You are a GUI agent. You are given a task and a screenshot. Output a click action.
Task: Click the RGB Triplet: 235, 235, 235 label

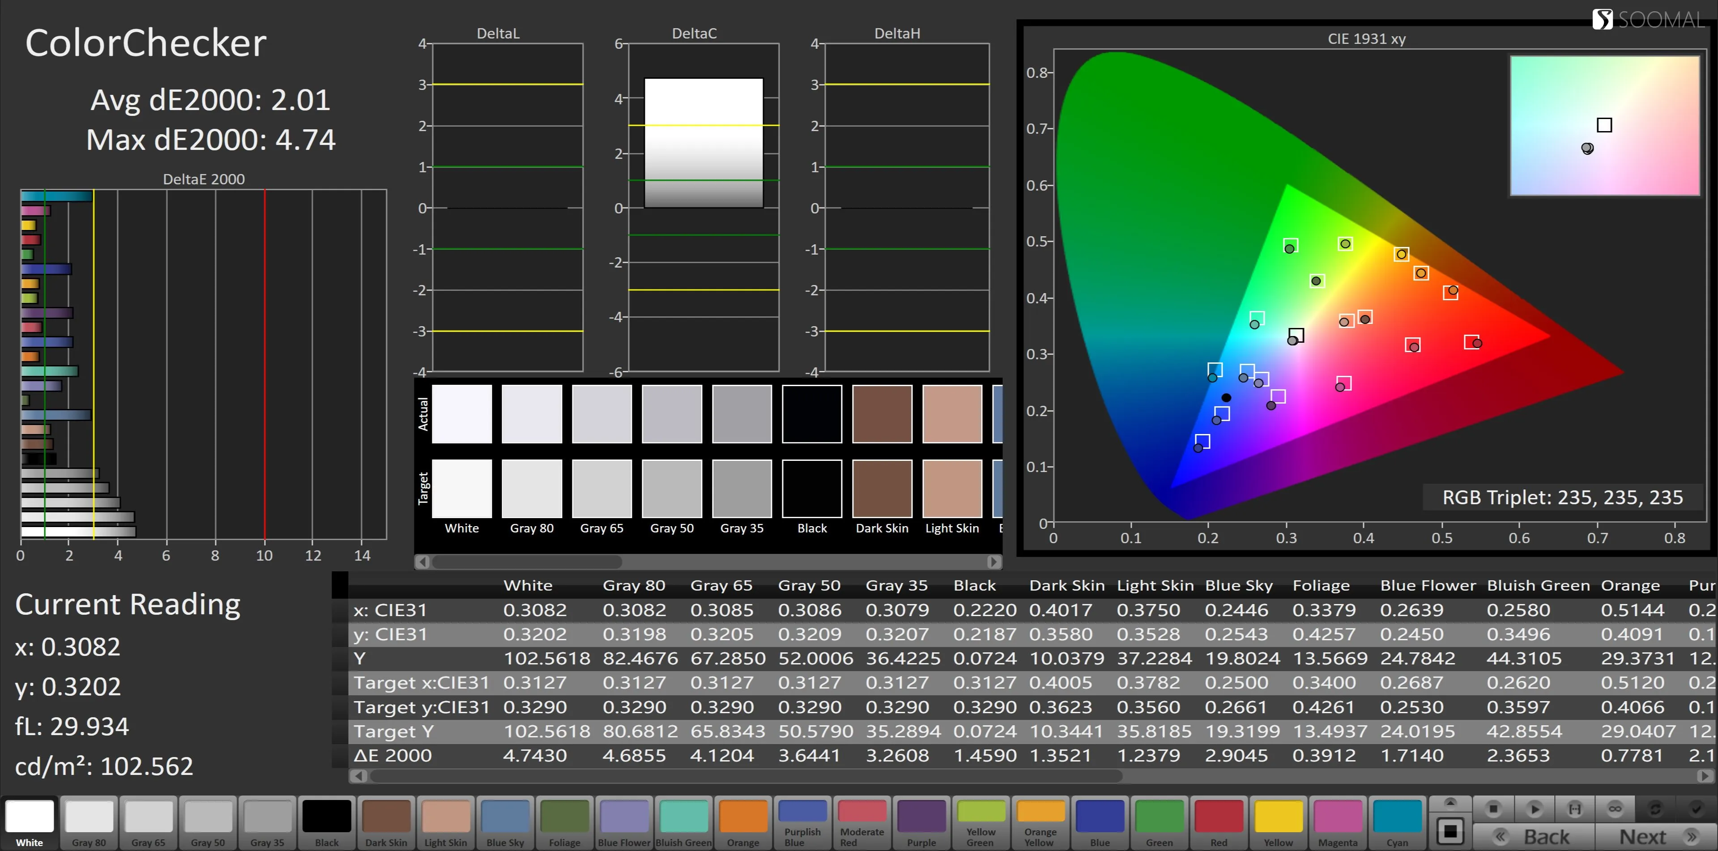(x=1563, y=498)
